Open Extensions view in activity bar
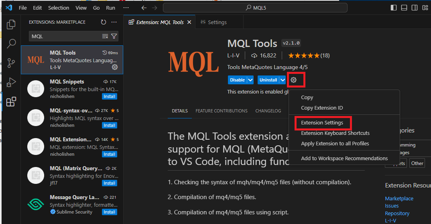Viewport: 431px width, 224px height. tap(11, 102)
